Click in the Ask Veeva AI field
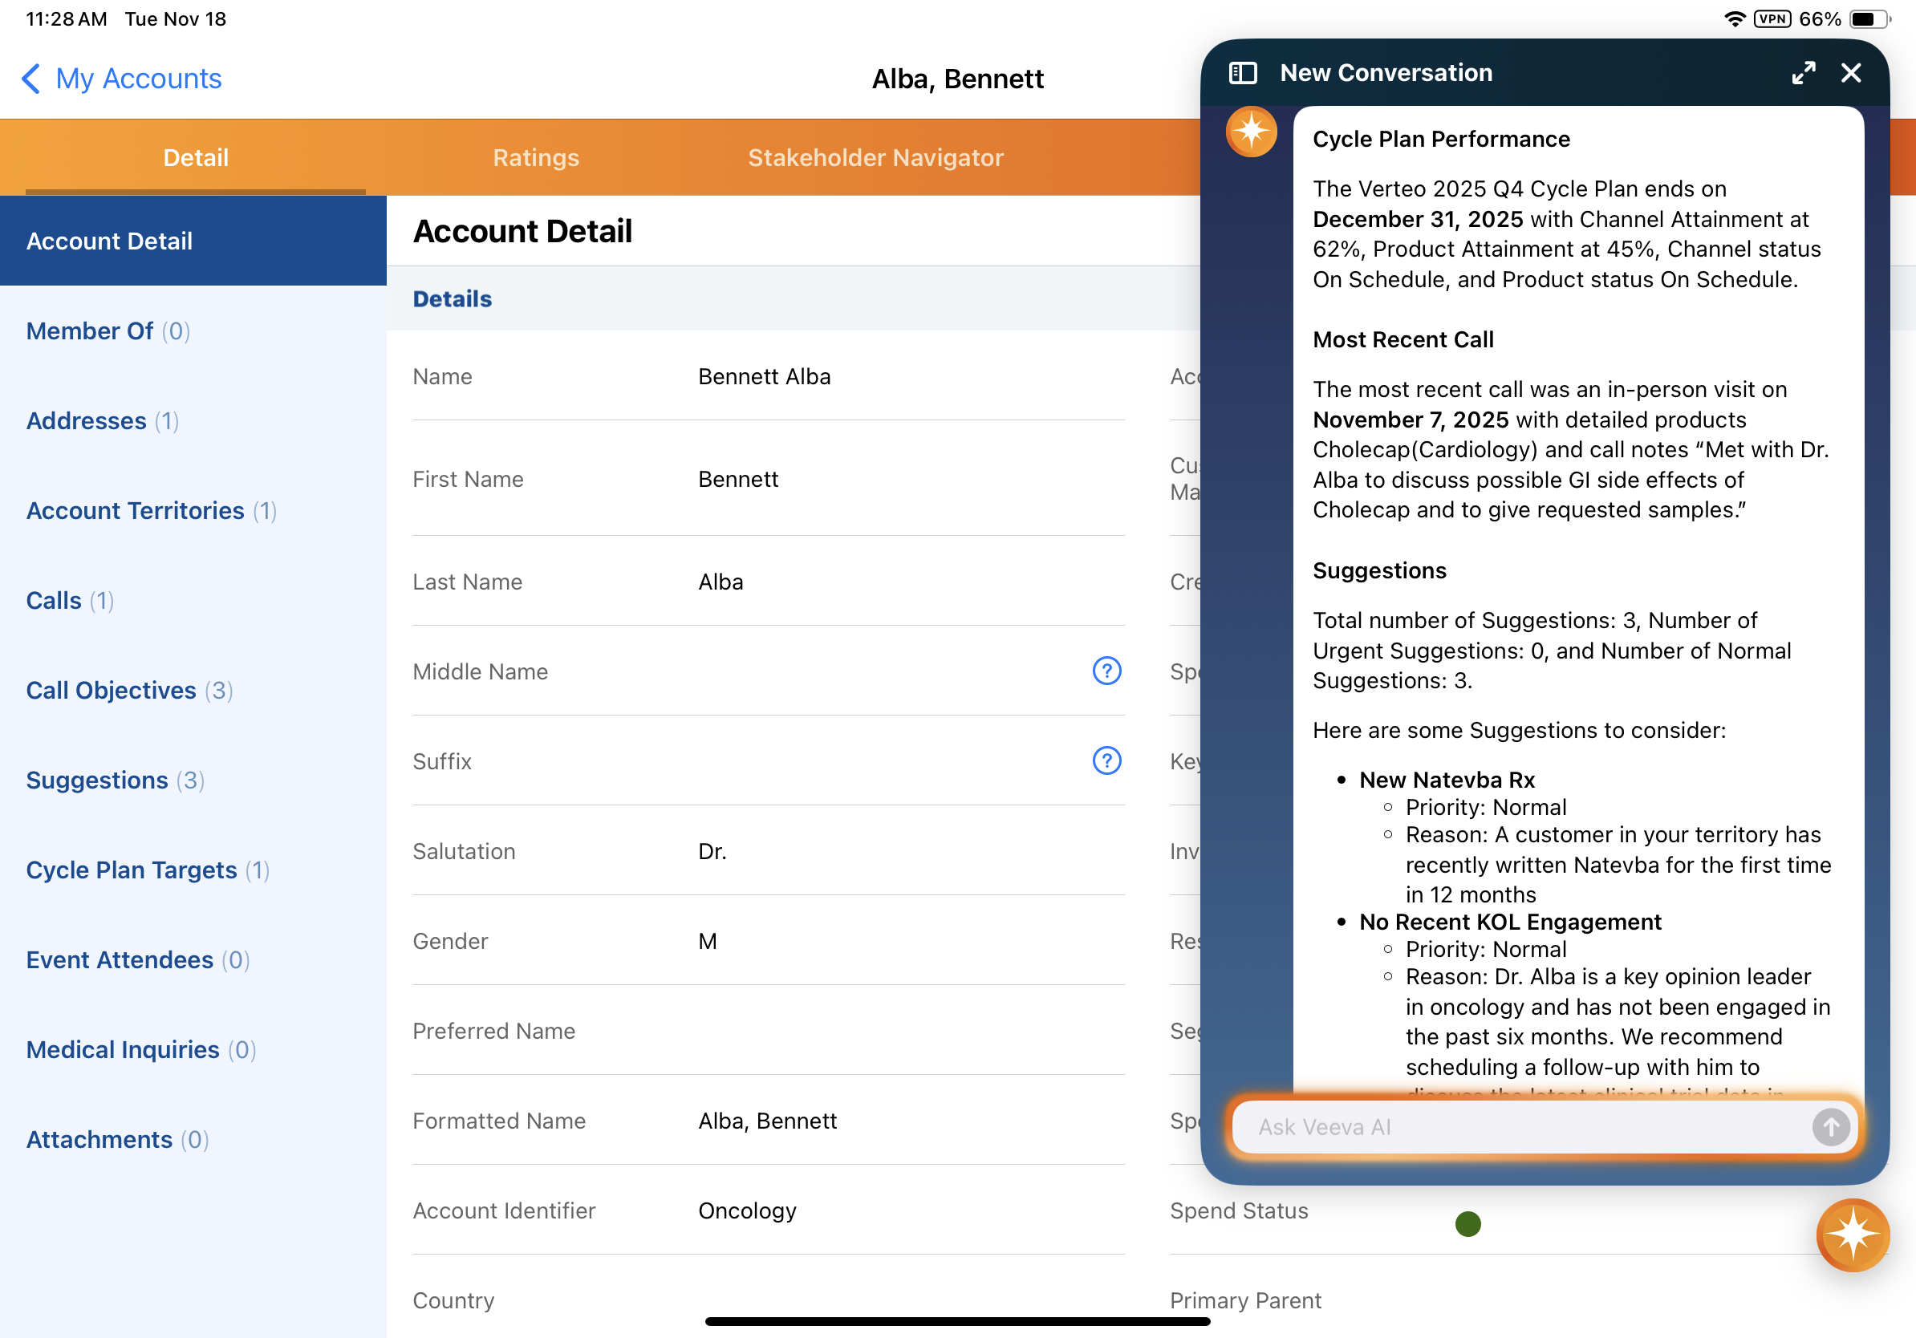Image resolution: width=1916 pixels, height=1338 pixels. (1519, 1127)
